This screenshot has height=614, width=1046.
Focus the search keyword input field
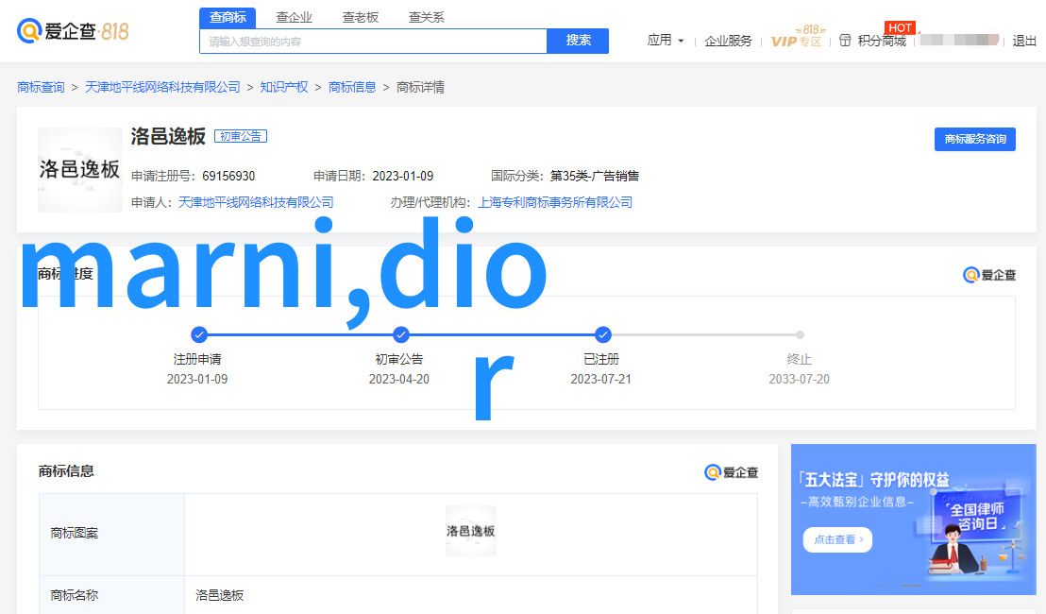373,42
